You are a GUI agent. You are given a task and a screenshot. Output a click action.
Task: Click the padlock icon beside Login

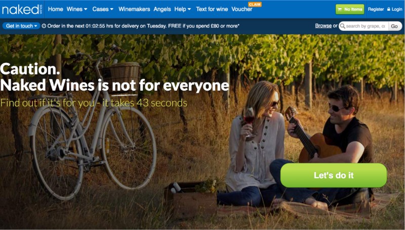389,9
